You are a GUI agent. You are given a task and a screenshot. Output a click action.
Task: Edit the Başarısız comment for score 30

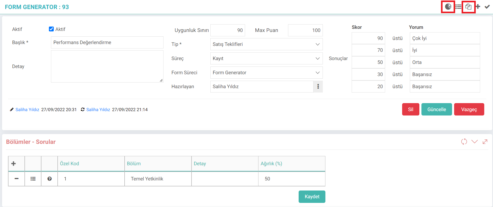445,74
